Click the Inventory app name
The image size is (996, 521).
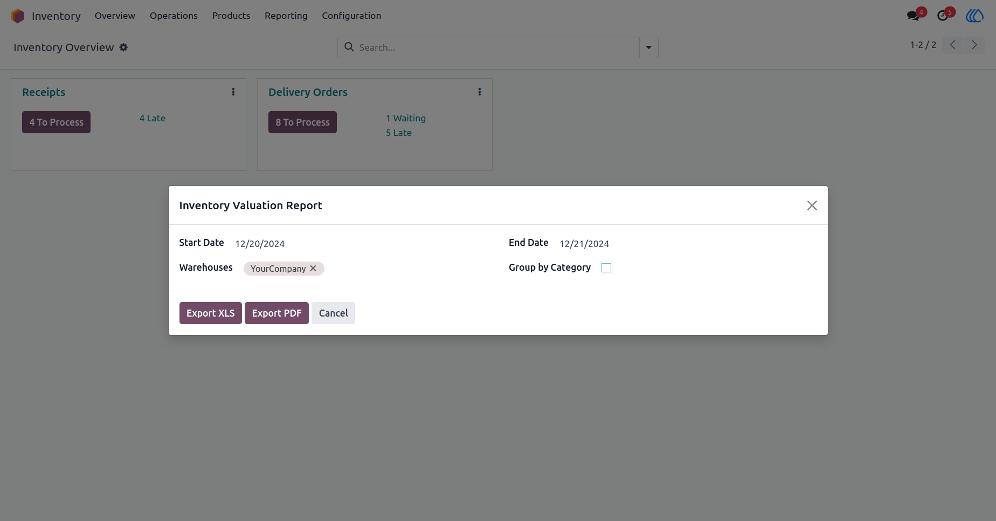56,16
